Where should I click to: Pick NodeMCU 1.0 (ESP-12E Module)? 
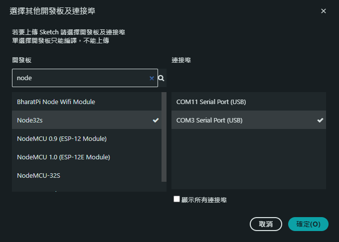point(63,157)
